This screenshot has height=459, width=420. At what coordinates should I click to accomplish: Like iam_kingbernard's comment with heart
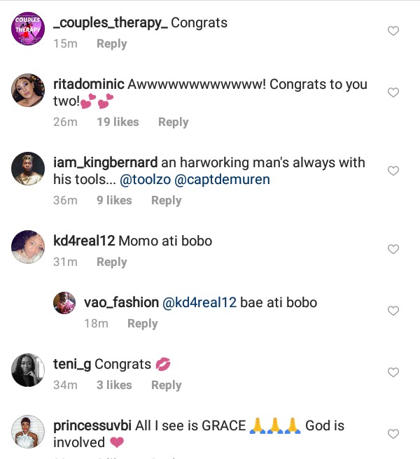(x=393, y=171)
